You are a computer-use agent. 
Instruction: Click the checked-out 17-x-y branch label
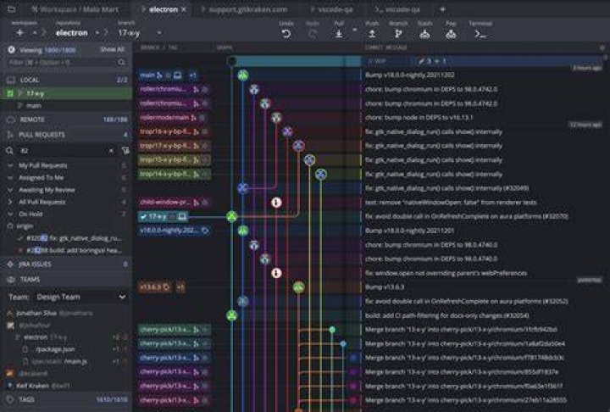[x=164, y=216]
